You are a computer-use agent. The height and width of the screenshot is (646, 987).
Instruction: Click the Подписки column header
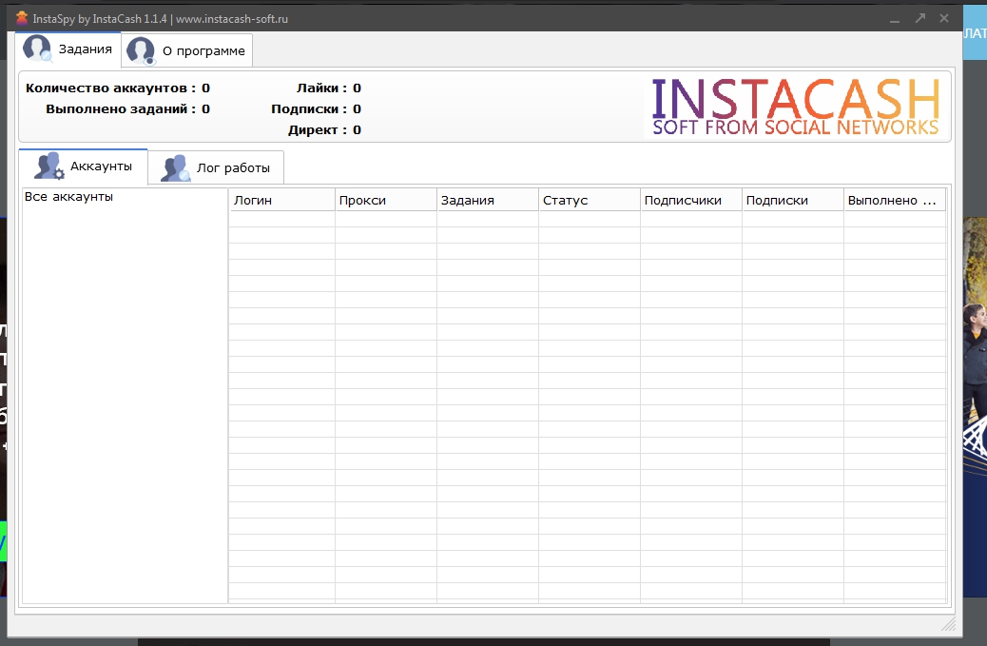(x=793, y=200)
